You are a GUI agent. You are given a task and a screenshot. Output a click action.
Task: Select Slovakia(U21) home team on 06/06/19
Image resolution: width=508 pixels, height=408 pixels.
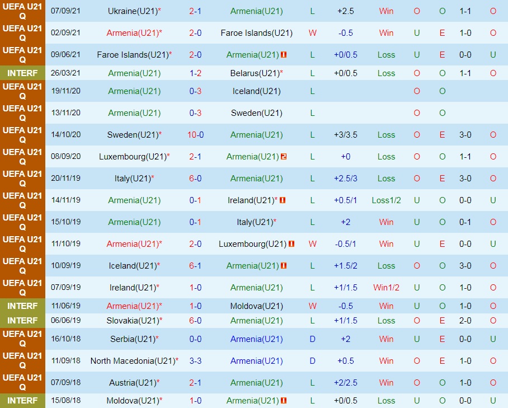tap(133, 321)
